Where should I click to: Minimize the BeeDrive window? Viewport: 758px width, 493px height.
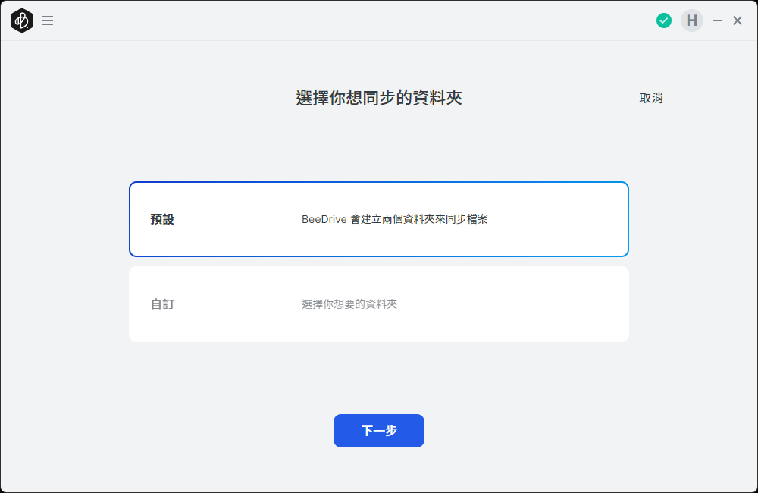pos(718,20)
